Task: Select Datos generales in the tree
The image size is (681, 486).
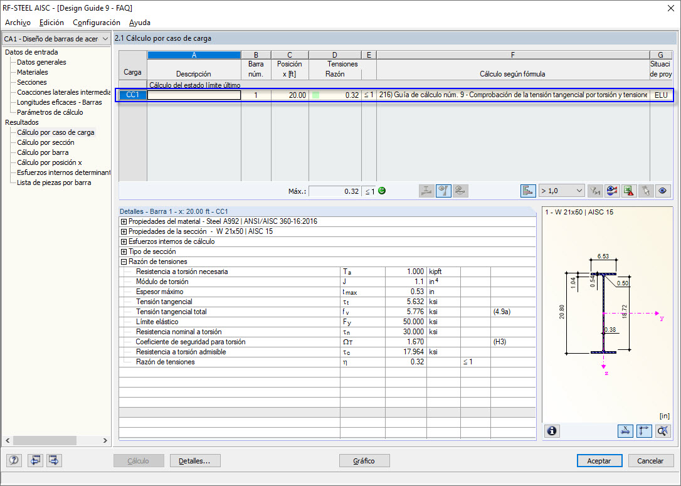Action: (41, 62)
